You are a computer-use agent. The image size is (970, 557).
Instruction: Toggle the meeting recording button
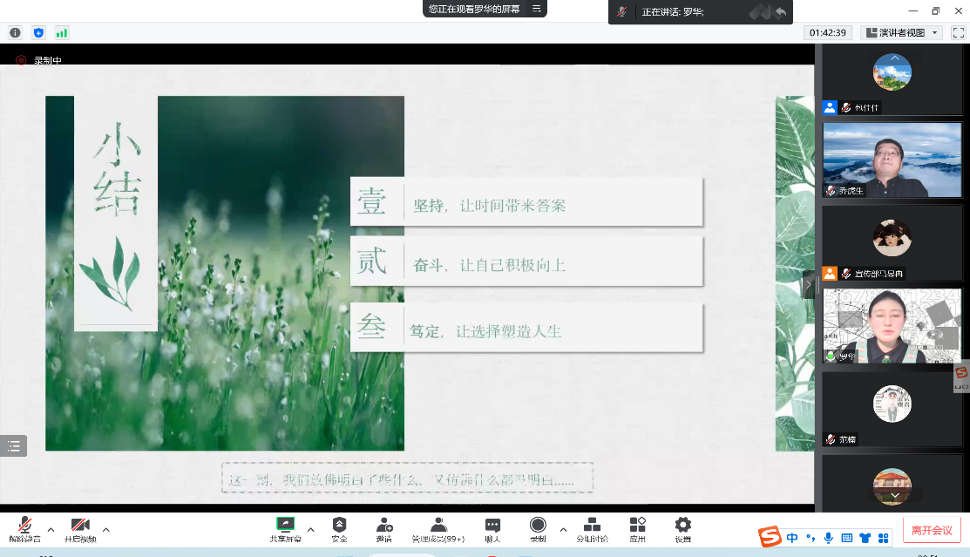[538, 526]
